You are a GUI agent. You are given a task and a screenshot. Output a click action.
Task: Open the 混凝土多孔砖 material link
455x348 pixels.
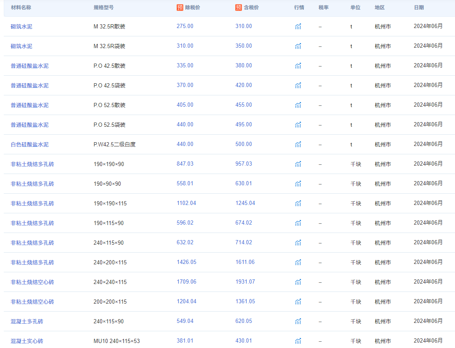click(27, 321)
